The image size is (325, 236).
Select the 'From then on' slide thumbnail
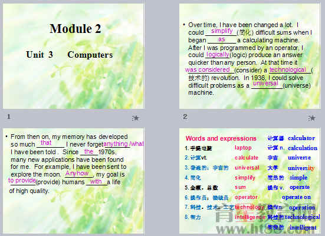click(x=73, y=181)
